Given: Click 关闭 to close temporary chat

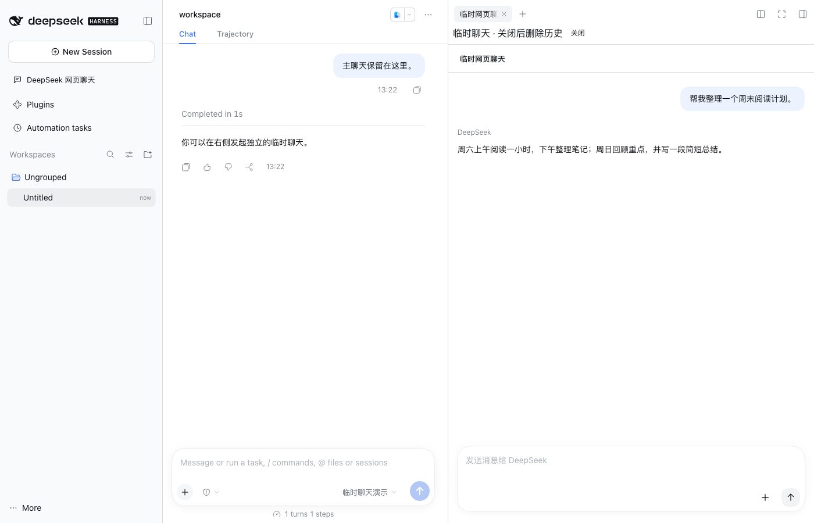Looking at the screenshot, I should click(x=578, y=33).
